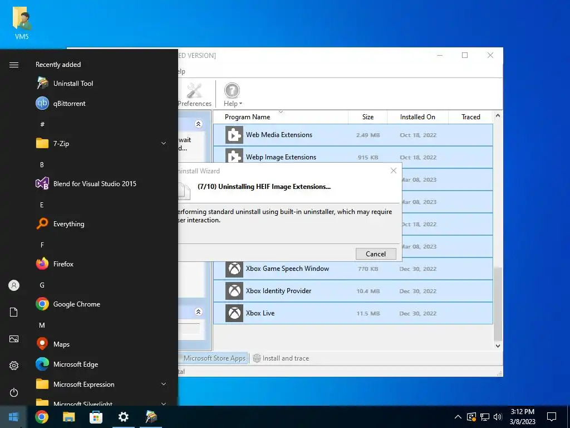Cancel the Uninstall Wizard
The image size is (570, 428).
(376, 254)
